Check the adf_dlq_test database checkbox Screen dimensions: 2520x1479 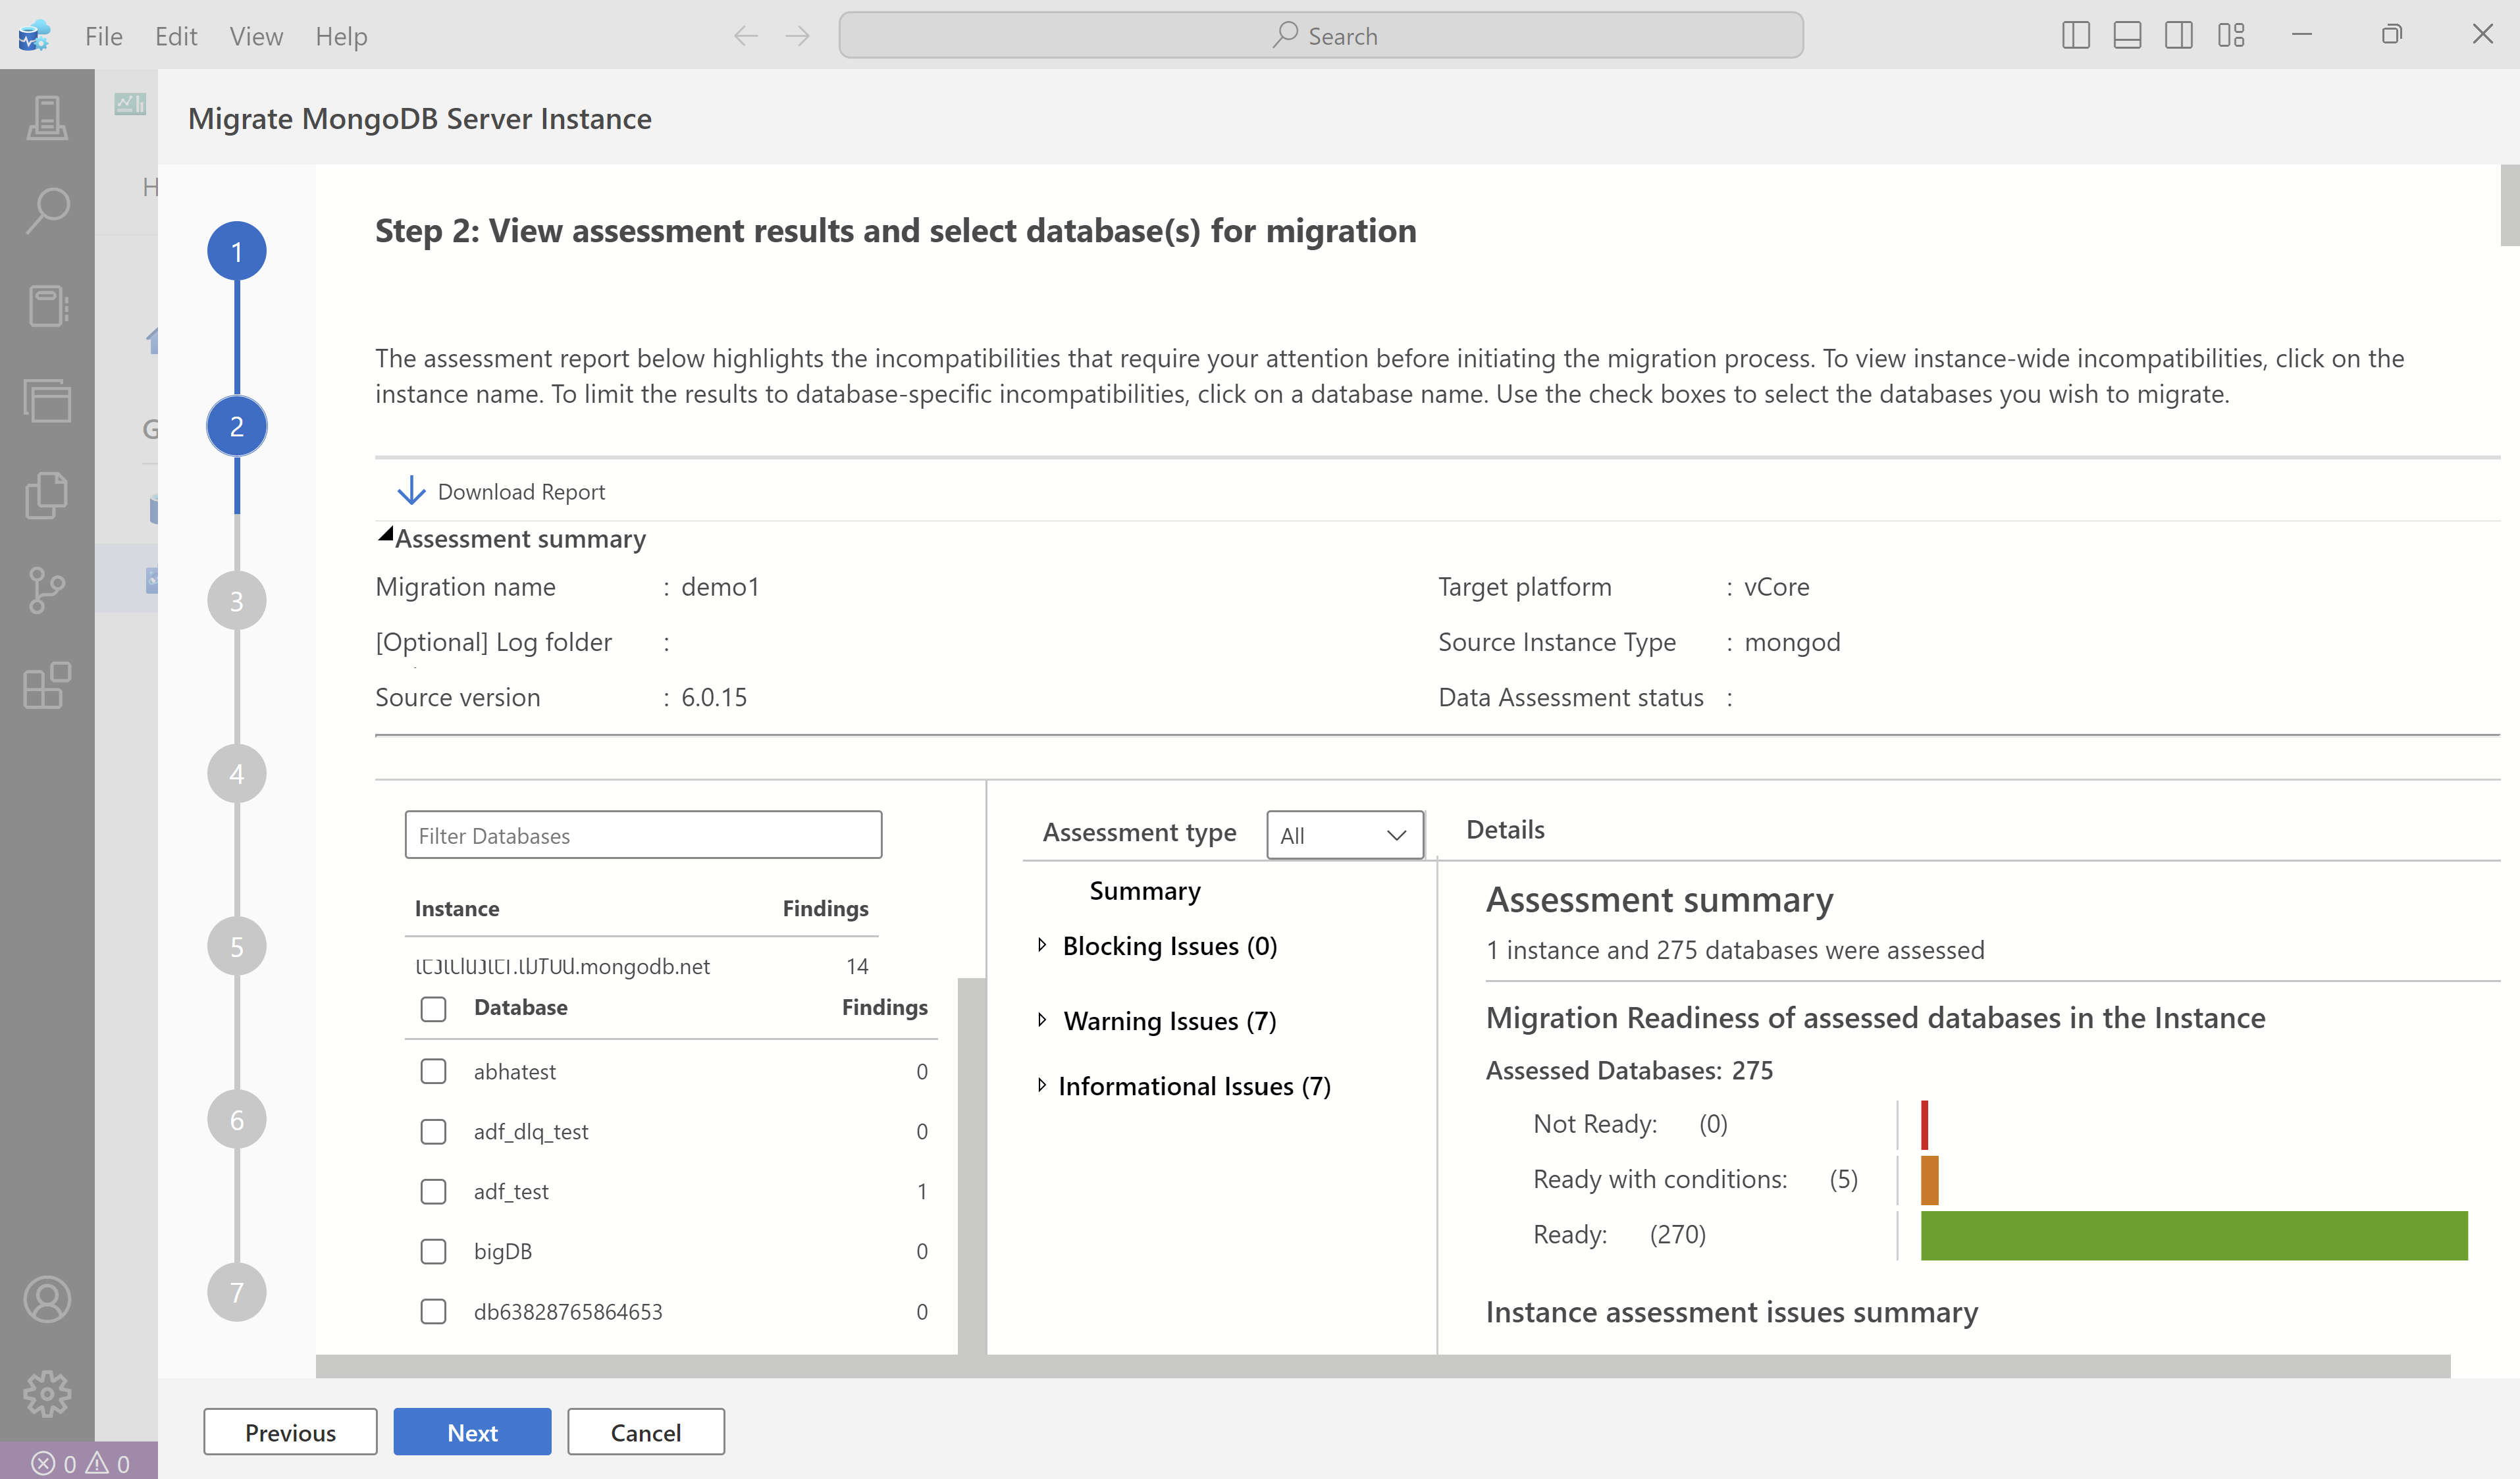coord(433,1131)
